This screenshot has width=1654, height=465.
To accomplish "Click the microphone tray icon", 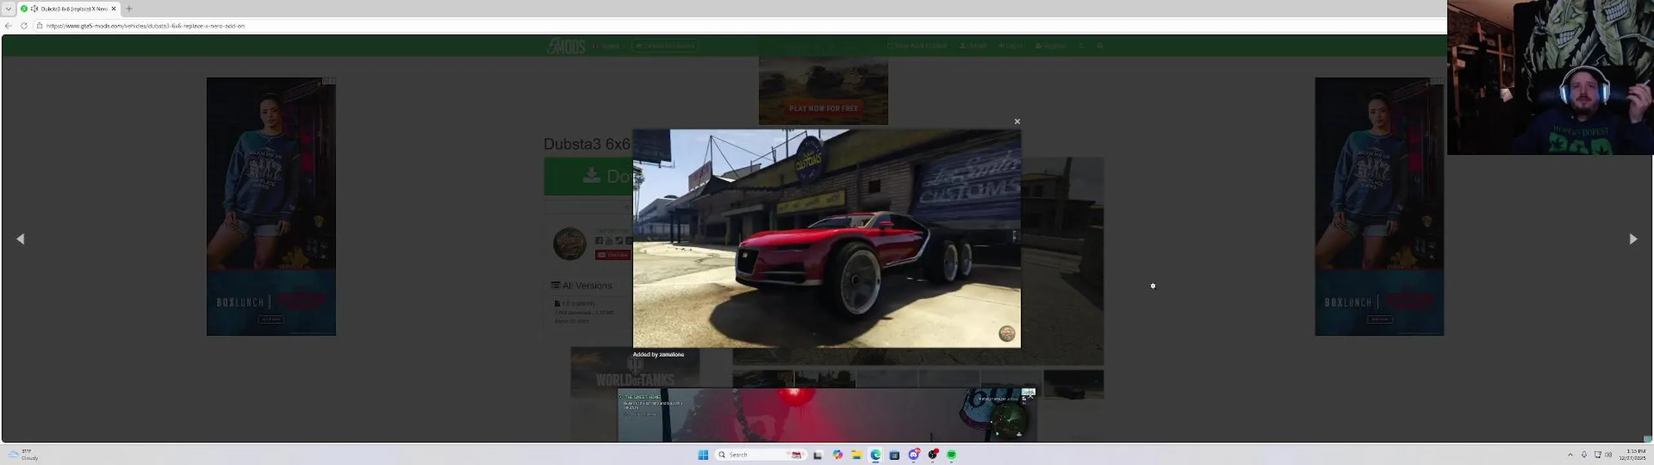I will pyautogui.click(x=1584, y=455).
